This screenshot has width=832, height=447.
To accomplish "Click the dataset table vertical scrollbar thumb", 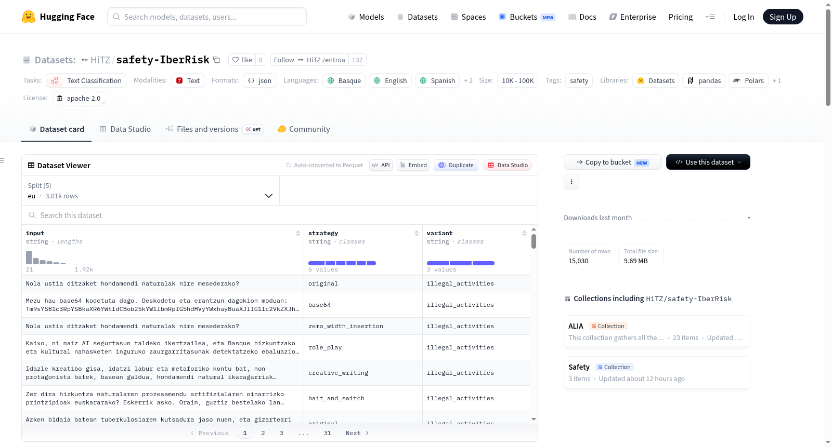I will pyautogui.click(x=534, y=241).
